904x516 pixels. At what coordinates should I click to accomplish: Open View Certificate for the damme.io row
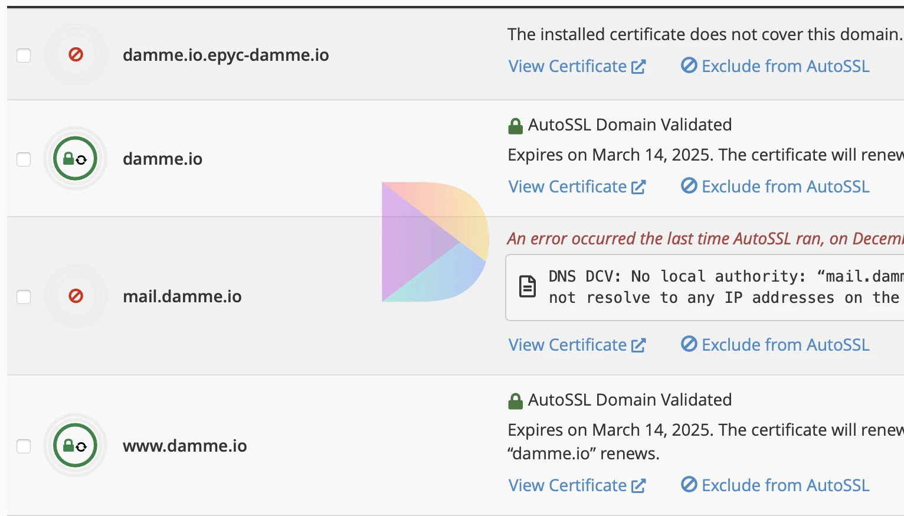pyautogui.click(x=577, y=187)
